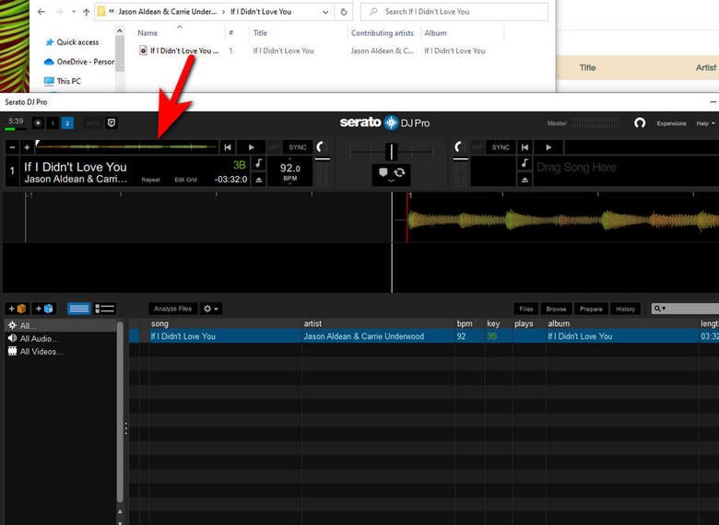Open the library gear settings dropdown
Viewport: 719px width, 525px height.
[211, 309]
